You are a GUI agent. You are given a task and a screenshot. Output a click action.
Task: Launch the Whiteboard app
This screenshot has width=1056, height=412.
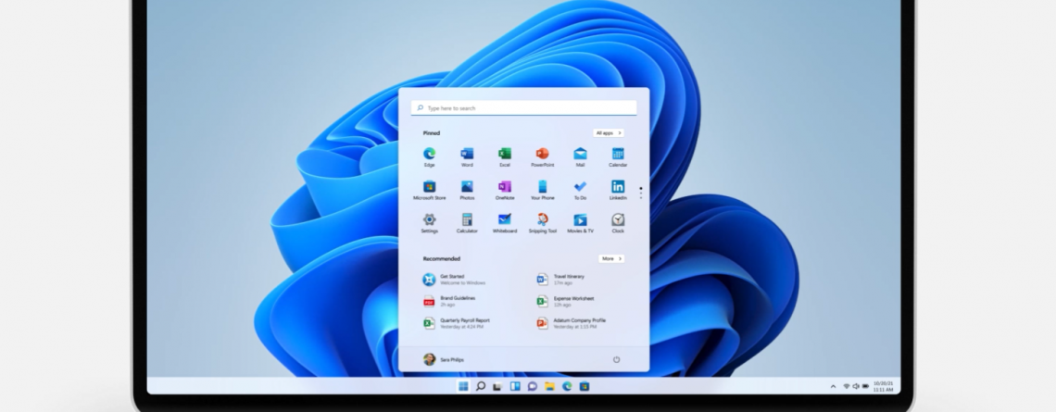coord(505,220)
